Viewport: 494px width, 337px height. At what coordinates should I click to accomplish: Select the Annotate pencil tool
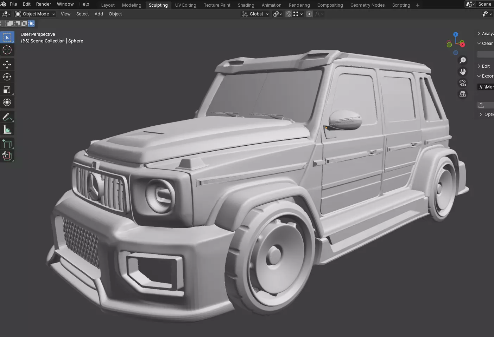[7, 117]
